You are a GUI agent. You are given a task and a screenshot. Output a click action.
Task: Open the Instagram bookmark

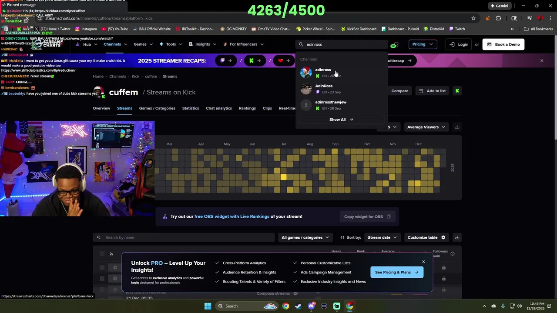[86, 29]
